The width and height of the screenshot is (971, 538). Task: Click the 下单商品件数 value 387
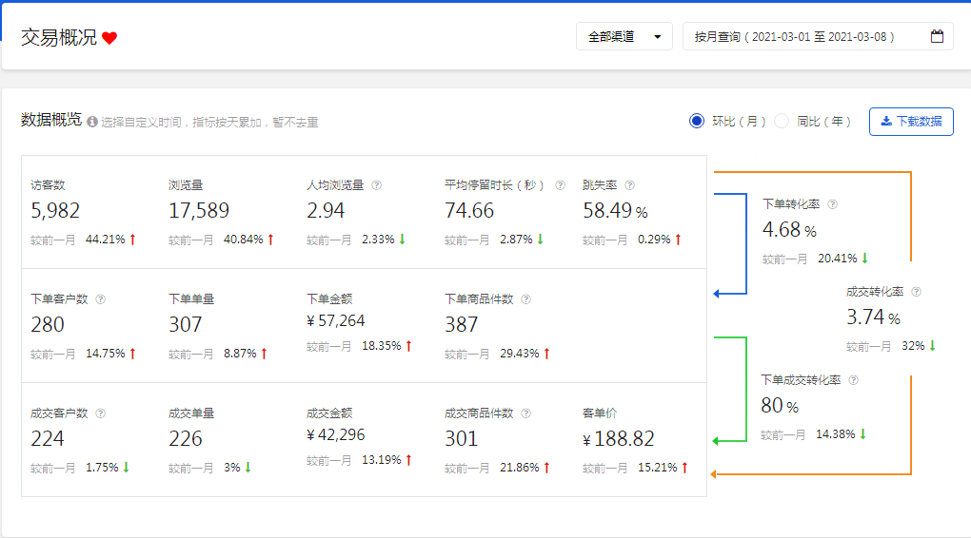[462, 325]
